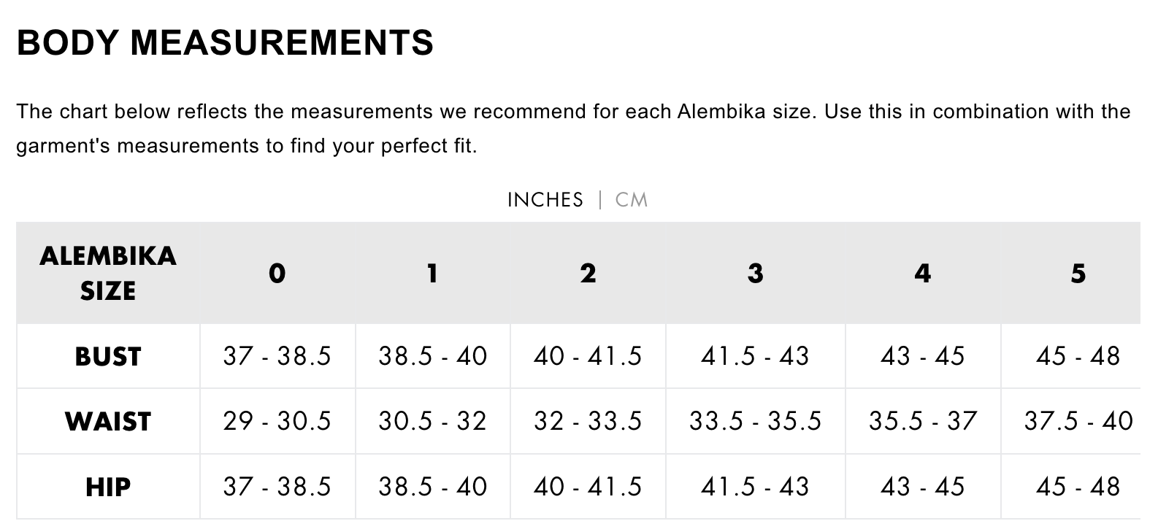Click hip value 45 - 48
This screenshot has width=1158, height=521.
1078,487
